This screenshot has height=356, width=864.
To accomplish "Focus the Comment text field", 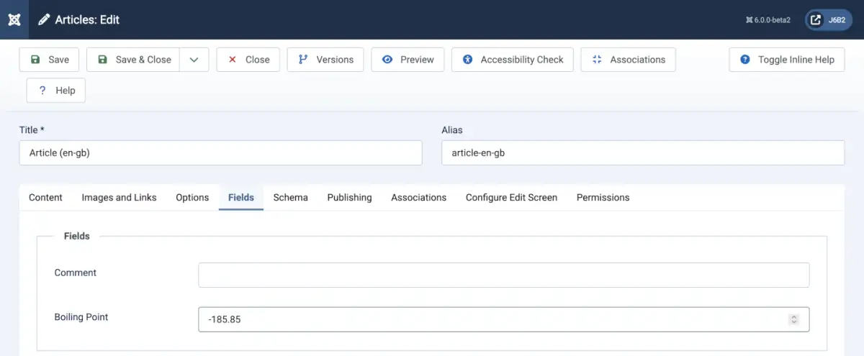I will tap(503, 275).
